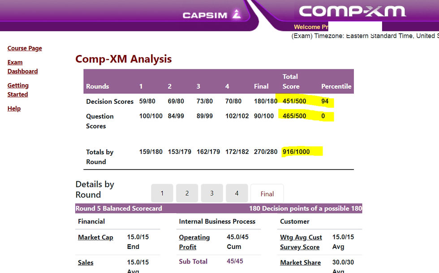This screenshot has width=439, height=273.
Task: Click Question Scores total 465/500
Action: [294, 116]
